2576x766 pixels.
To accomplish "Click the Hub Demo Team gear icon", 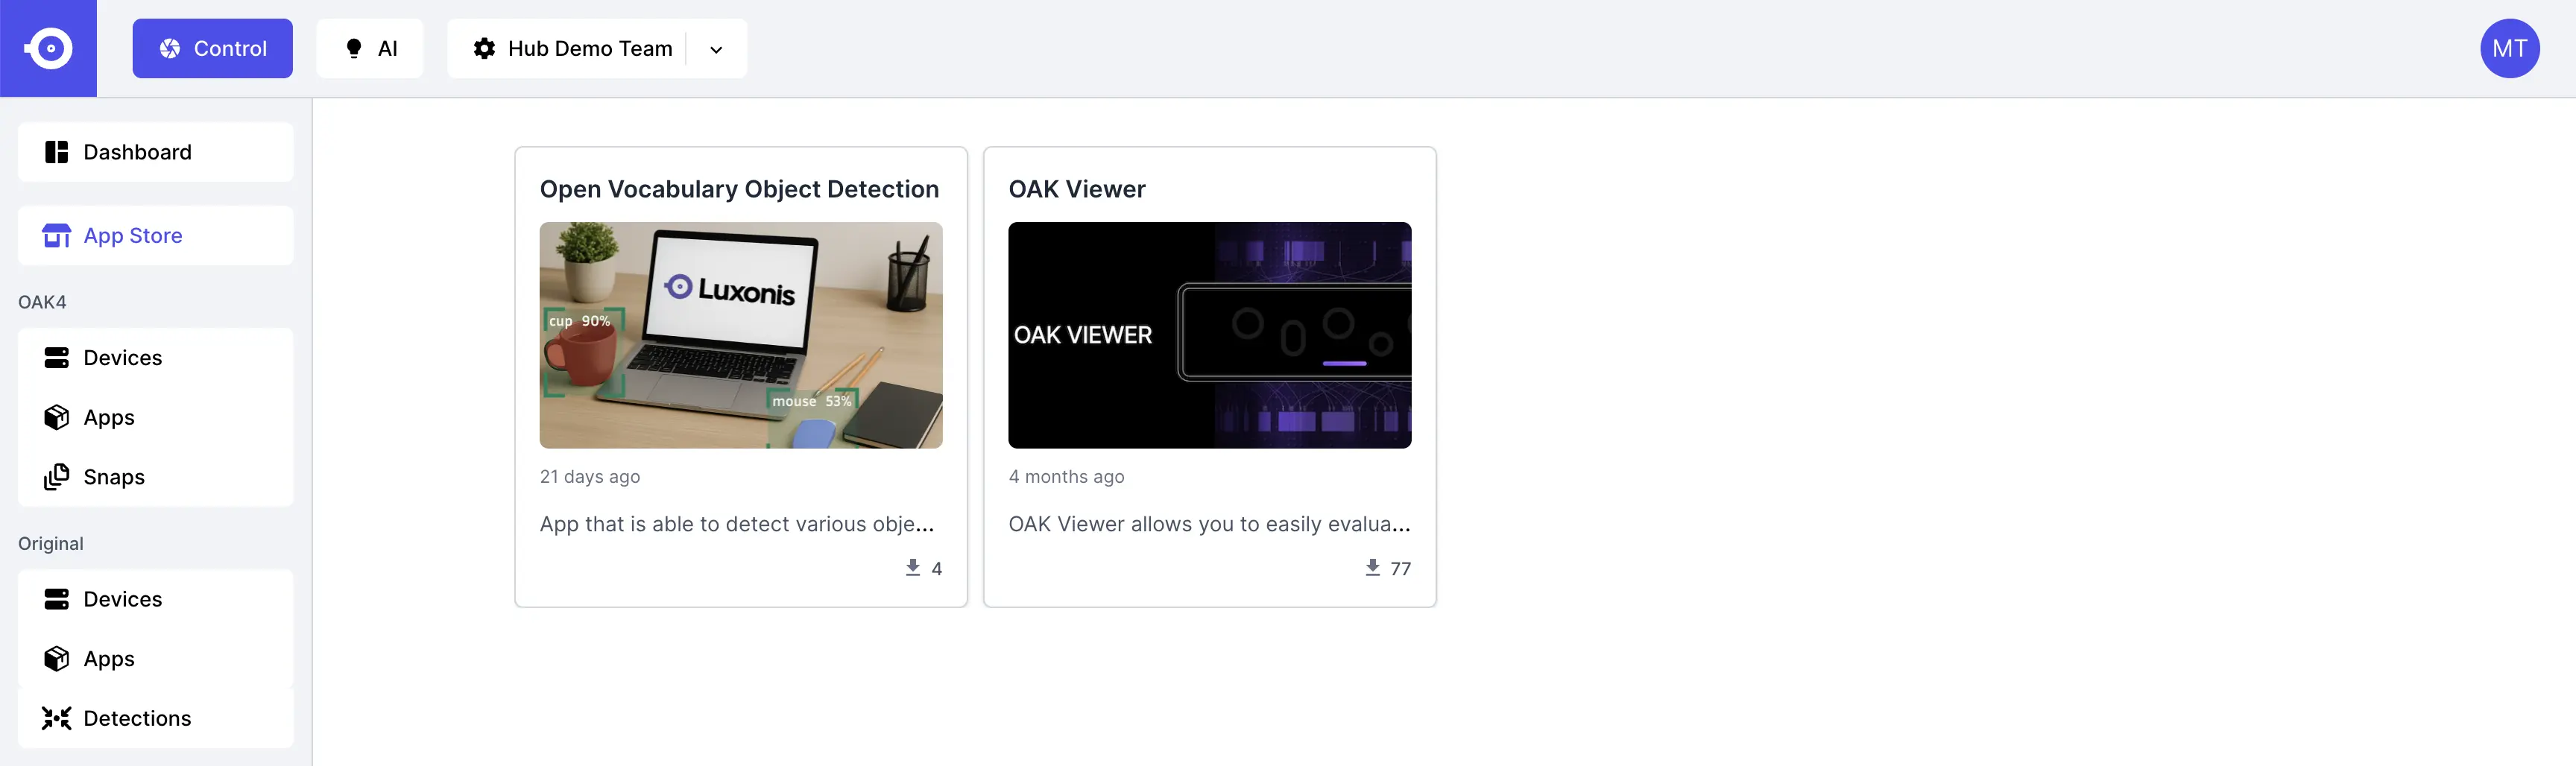I will pos(484,48).
